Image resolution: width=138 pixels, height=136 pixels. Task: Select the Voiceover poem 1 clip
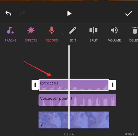tap(77, 100)
